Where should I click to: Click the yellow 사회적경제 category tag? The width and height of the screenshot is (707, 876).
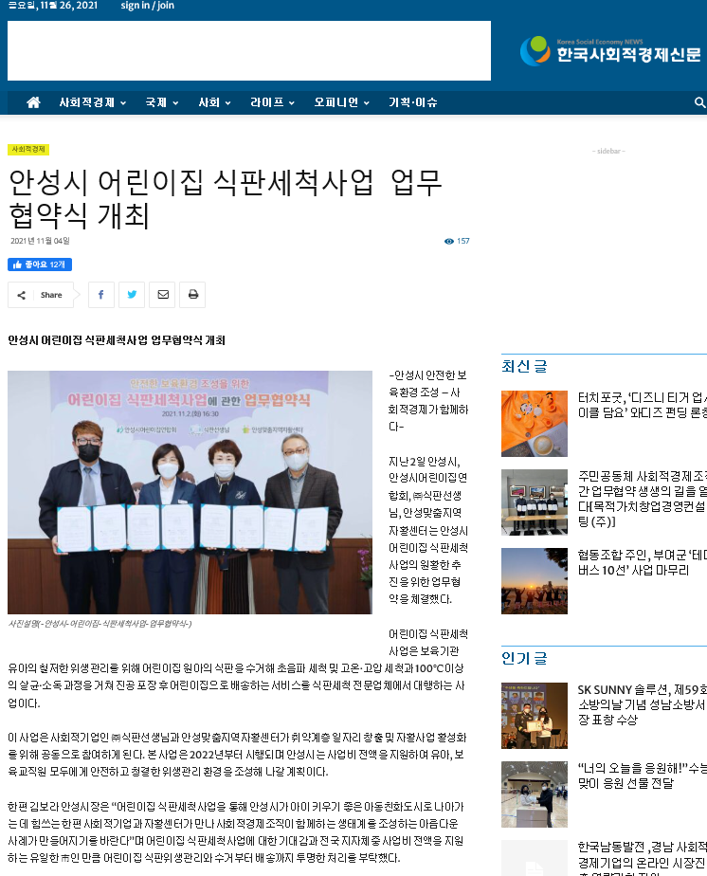[28, 149]
